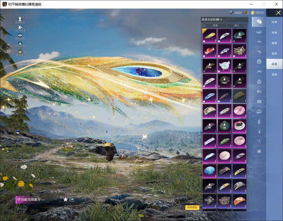Screen dimensions: 283x221
Task: Click the magnifier search icon
Action: [204, 26]
